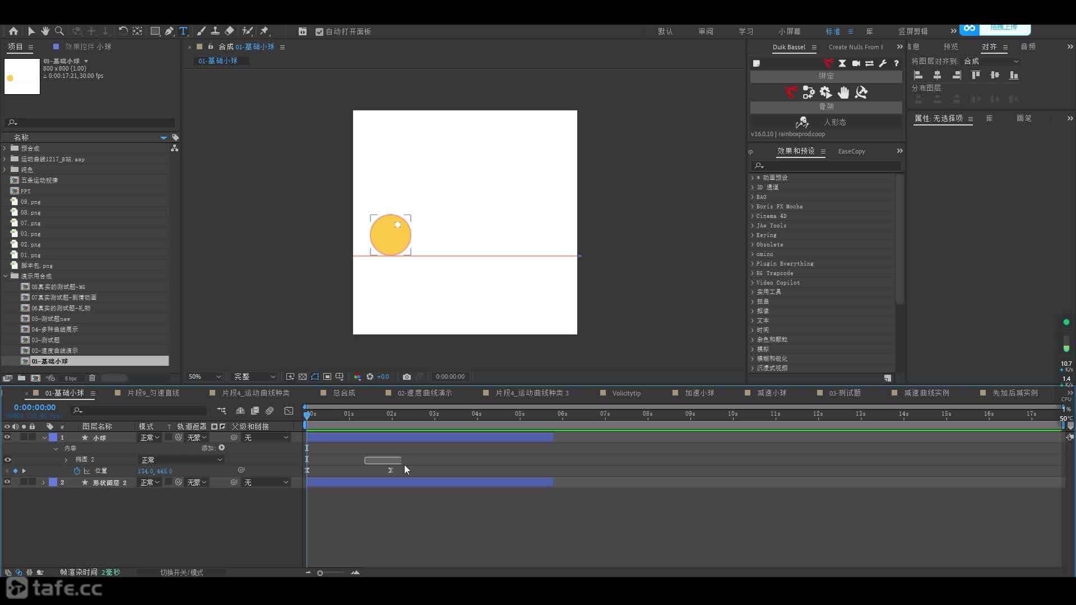Viewport: 1076px width, 605px height.
Task: Select the Zoom magnifier tool
Action: tap(59, 31)
